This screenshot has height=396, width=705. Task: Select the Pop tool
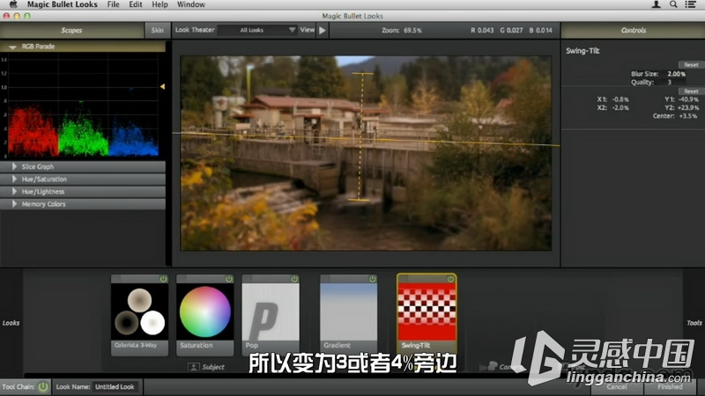[271, 316]
